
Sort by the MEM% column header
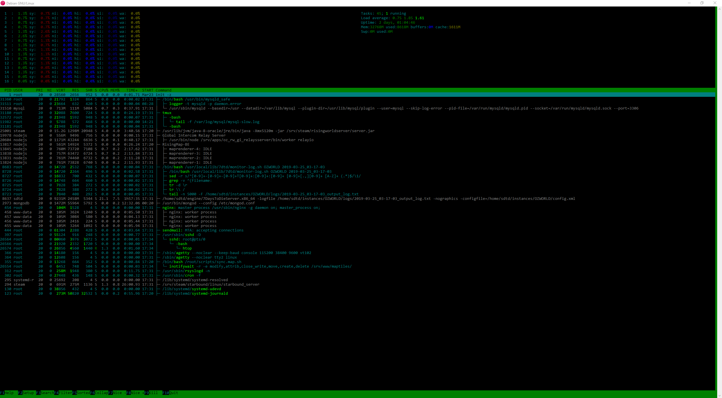point(115,90)
